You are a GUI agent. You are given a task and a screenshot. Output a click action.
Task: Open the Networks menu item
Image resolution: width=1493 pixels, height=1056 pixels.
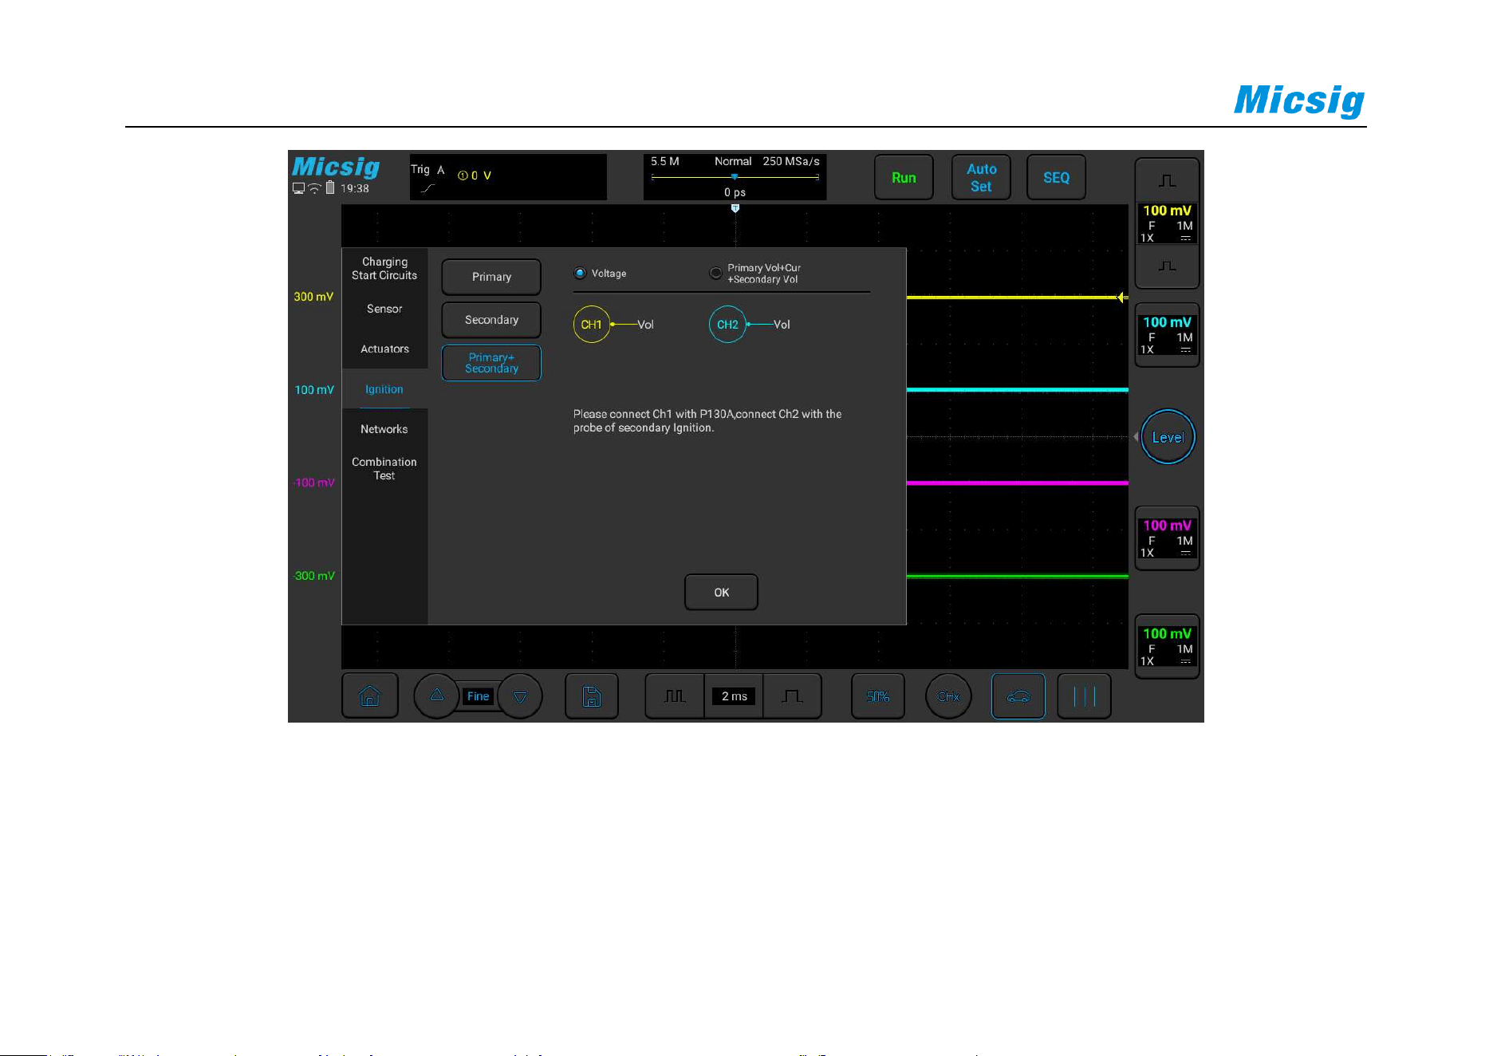click(x=384, y=429)
